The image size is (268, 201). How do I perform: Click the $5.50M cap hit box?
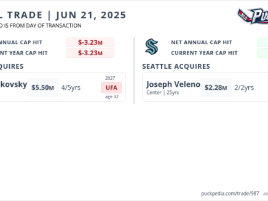point(43,88)
